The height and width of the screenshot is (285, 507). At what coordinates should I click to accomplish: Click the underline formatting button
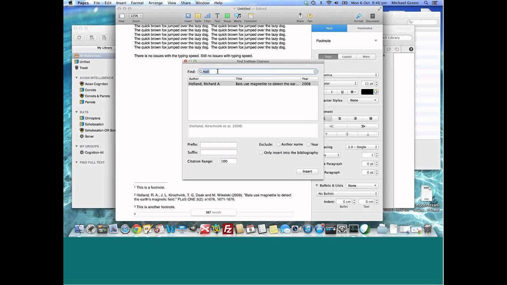[x=342, y=92]
